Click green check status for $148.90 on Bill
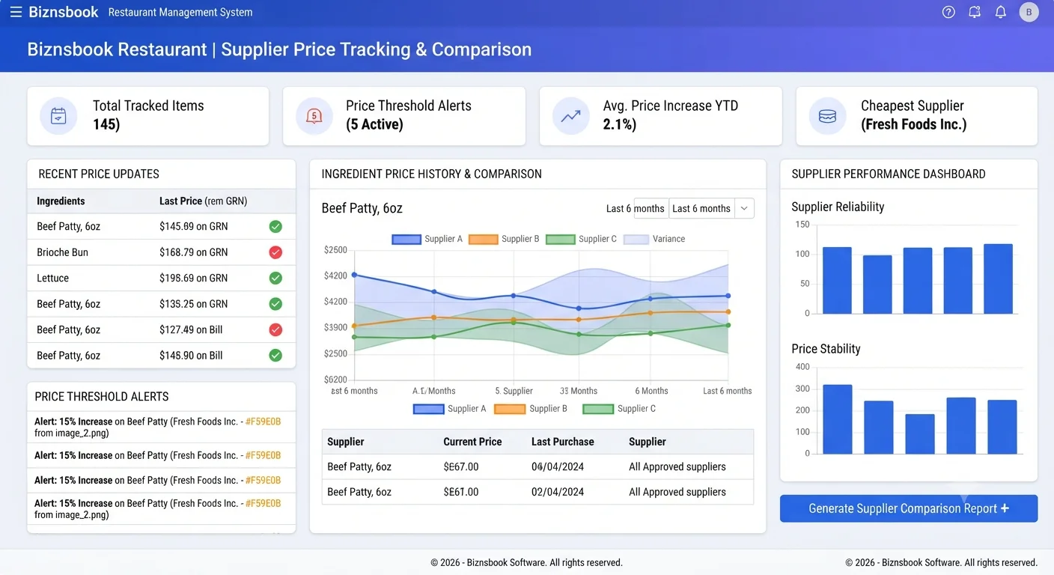Image resolution: width=1054 pixels, height=575 pixels. [x=275, y=356]
